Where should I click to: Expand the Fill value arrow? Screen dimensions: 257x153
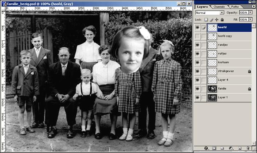[x=250, y=19]
